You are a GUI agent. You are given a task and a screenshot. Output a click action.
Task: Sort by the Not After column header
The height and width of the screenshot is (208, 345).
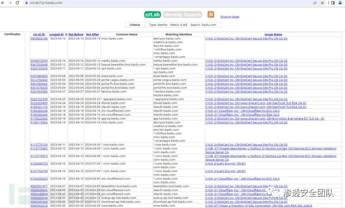click(x=92, y=34)
